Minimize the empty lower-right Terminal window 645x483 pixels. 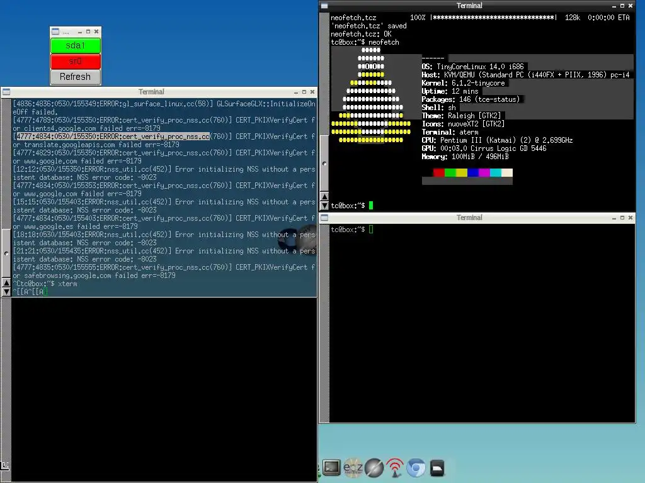[614, 218]
